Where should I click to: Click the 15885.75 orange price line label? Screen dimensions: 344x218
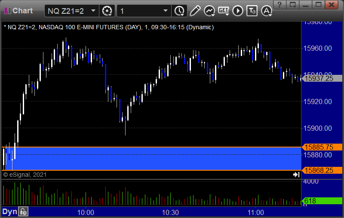(322, 147)
